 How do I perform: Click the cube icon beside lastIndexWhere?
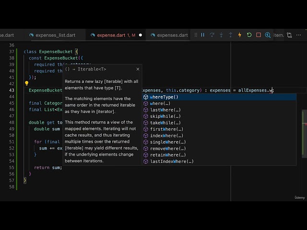[x=146, y=161]
